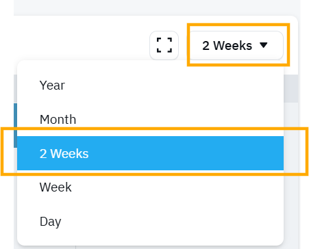Toggle the fullscreen corners icon
309x249 pixels.
click(164, 45)
